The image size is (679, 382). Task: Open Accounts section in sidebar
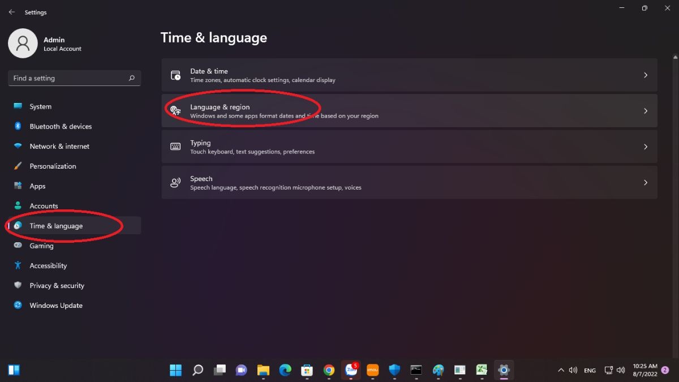pos(75,206)
